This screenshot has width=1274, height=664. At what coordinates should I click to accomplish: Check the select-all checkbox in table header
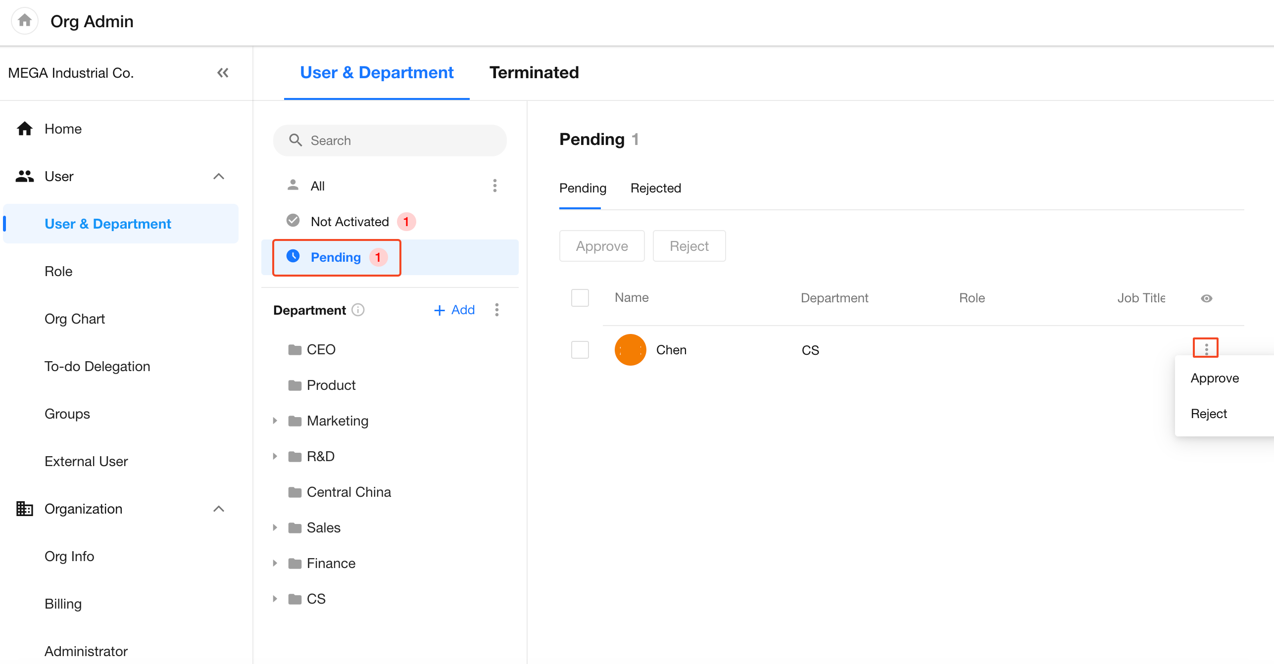point(580,298)
